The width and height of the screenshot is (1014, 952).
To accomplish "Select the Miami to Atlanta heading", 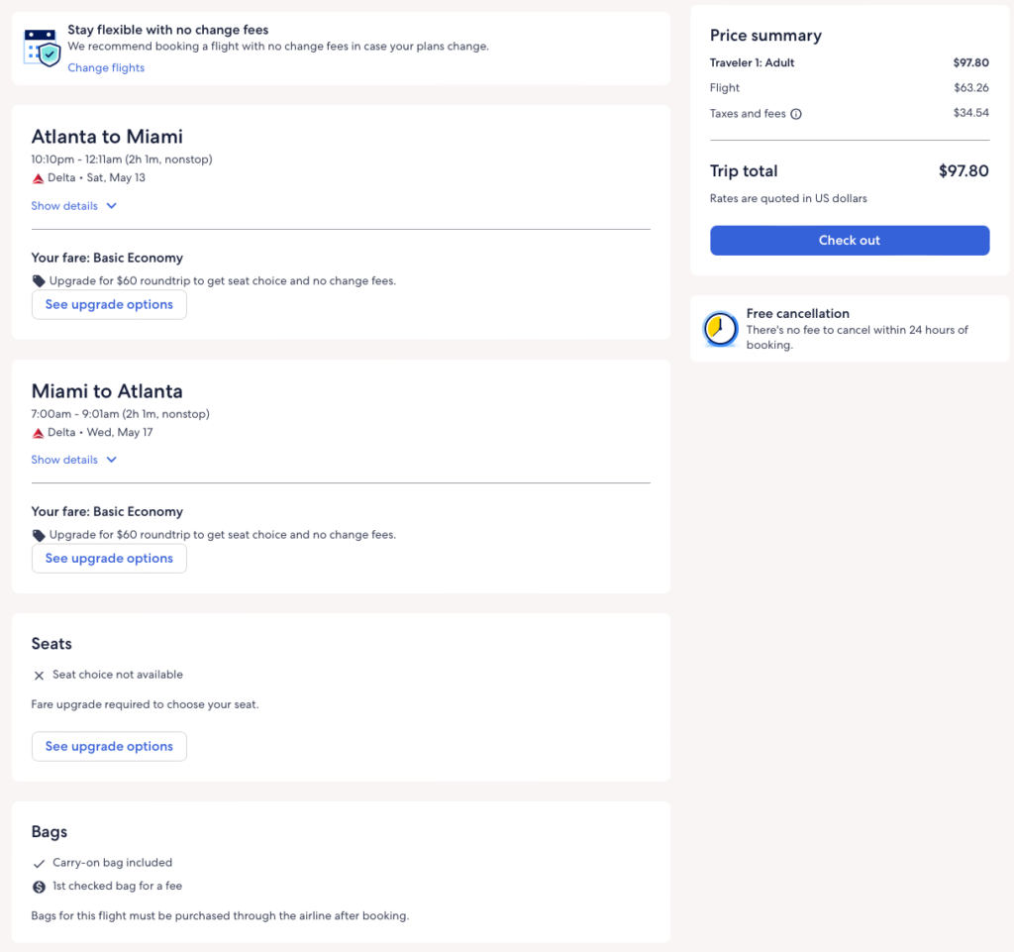I will (x=107, y=390).
